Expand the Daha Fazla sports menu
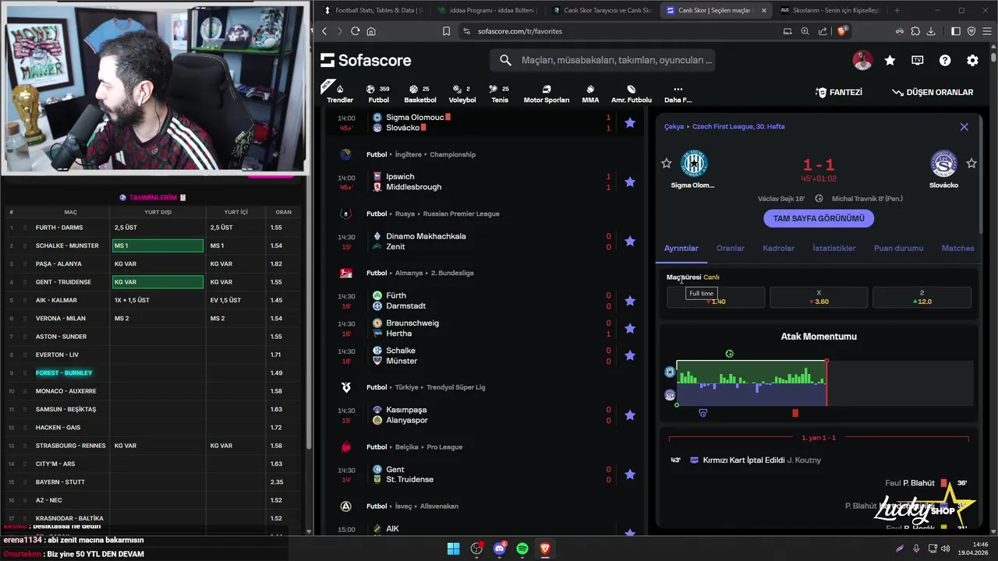 click(678, 93)
